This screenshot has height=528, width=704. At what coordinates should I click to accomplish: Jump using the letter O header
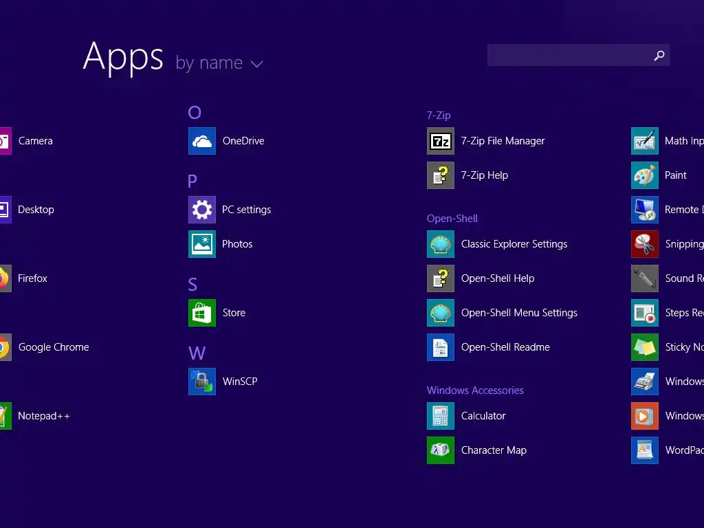coord(195,112)
